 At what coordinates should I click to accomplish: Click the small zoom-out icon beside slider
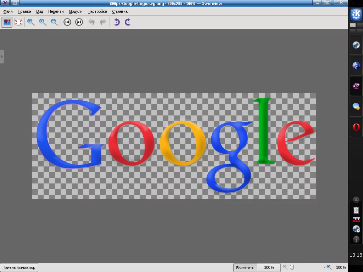[x=285, y=267]
